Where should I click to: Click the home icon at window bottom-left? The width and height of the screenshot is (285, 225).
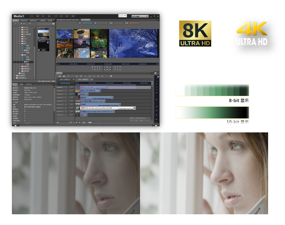tap(15, 126)
